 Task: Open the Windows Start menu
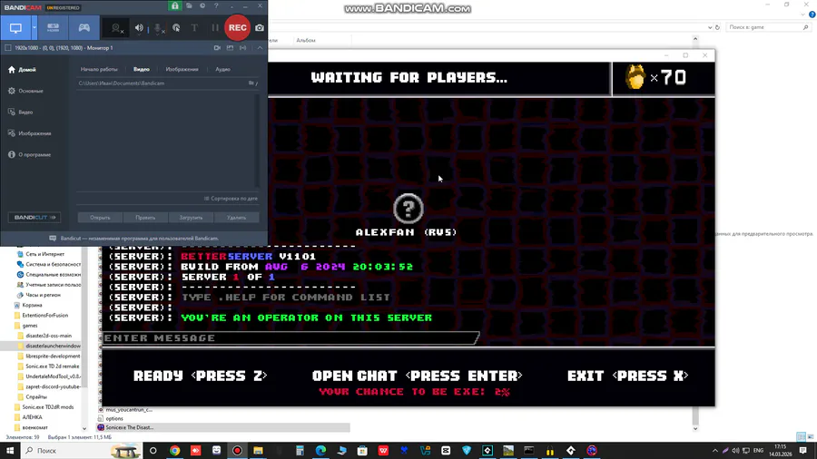[x=10, y=451]
